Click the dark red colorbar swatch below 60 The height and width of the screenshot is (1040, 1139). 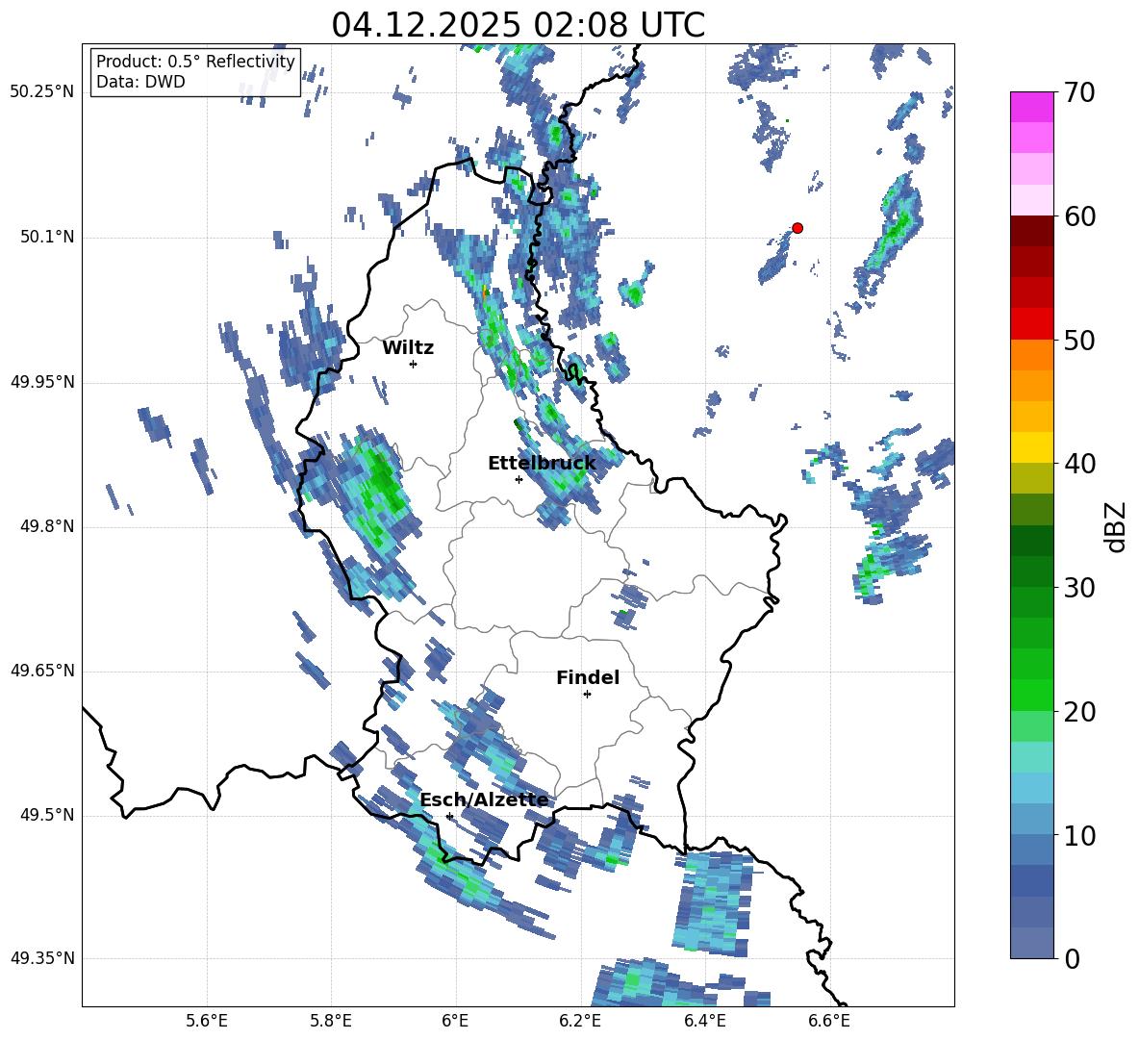coord(1031,231)
